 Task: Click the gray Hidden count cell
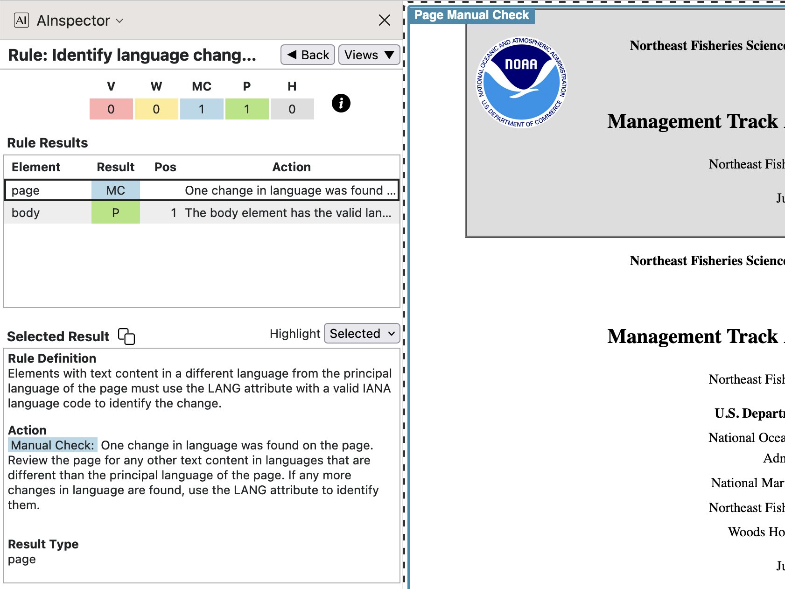[292, 109]
